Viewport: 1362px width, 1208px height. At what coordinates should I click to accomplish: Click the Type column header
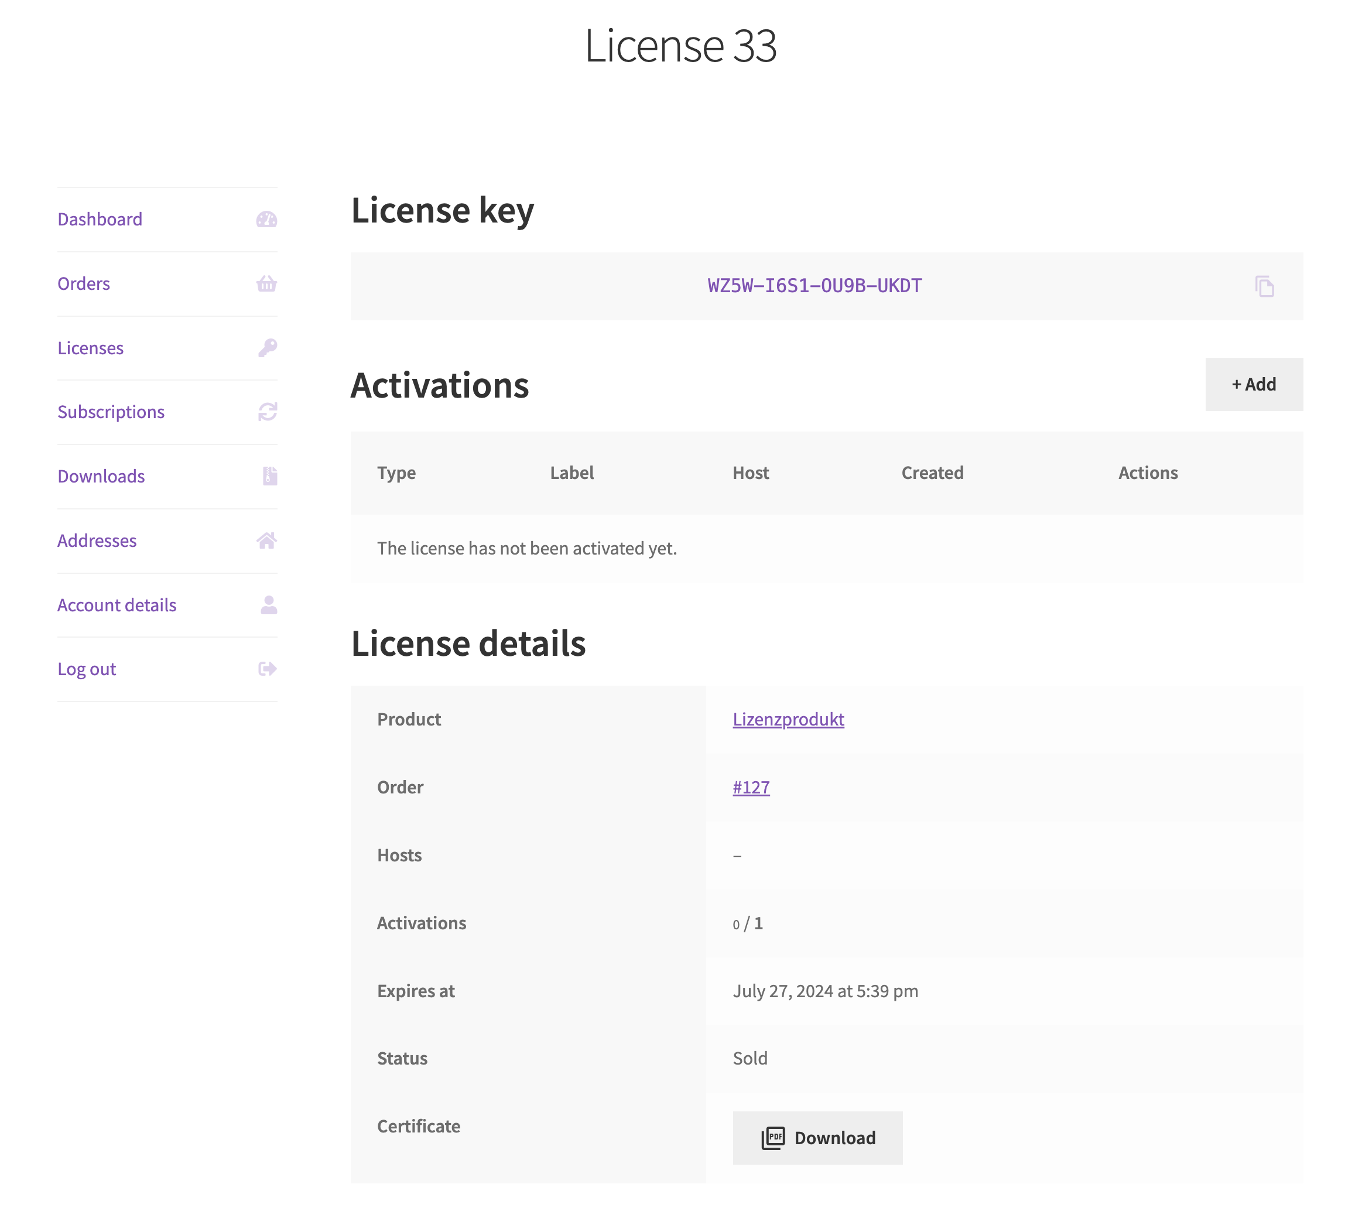click(396, 473)
